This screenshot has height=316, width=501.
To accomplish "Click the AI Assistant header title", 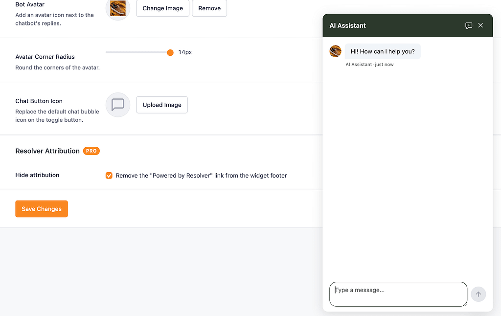I will pos(348,25).
